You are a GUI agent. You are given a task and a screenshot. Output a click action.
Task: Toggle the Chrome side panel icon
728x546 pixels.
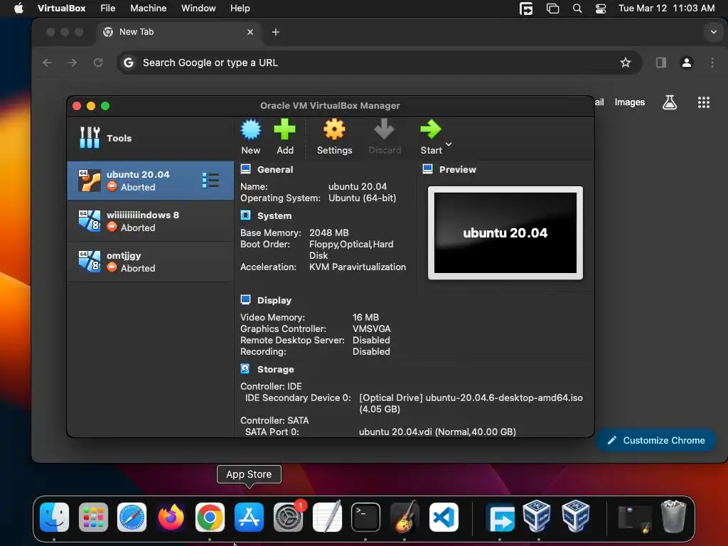coord(660,63)
